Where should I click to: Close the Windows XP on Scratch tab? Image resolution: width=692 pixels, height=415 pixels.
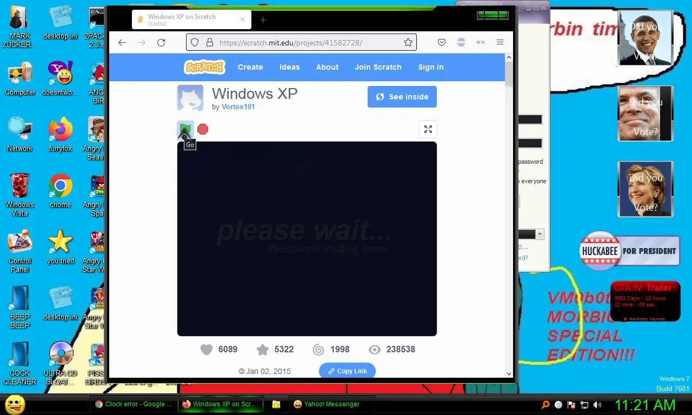pos(242,19)
